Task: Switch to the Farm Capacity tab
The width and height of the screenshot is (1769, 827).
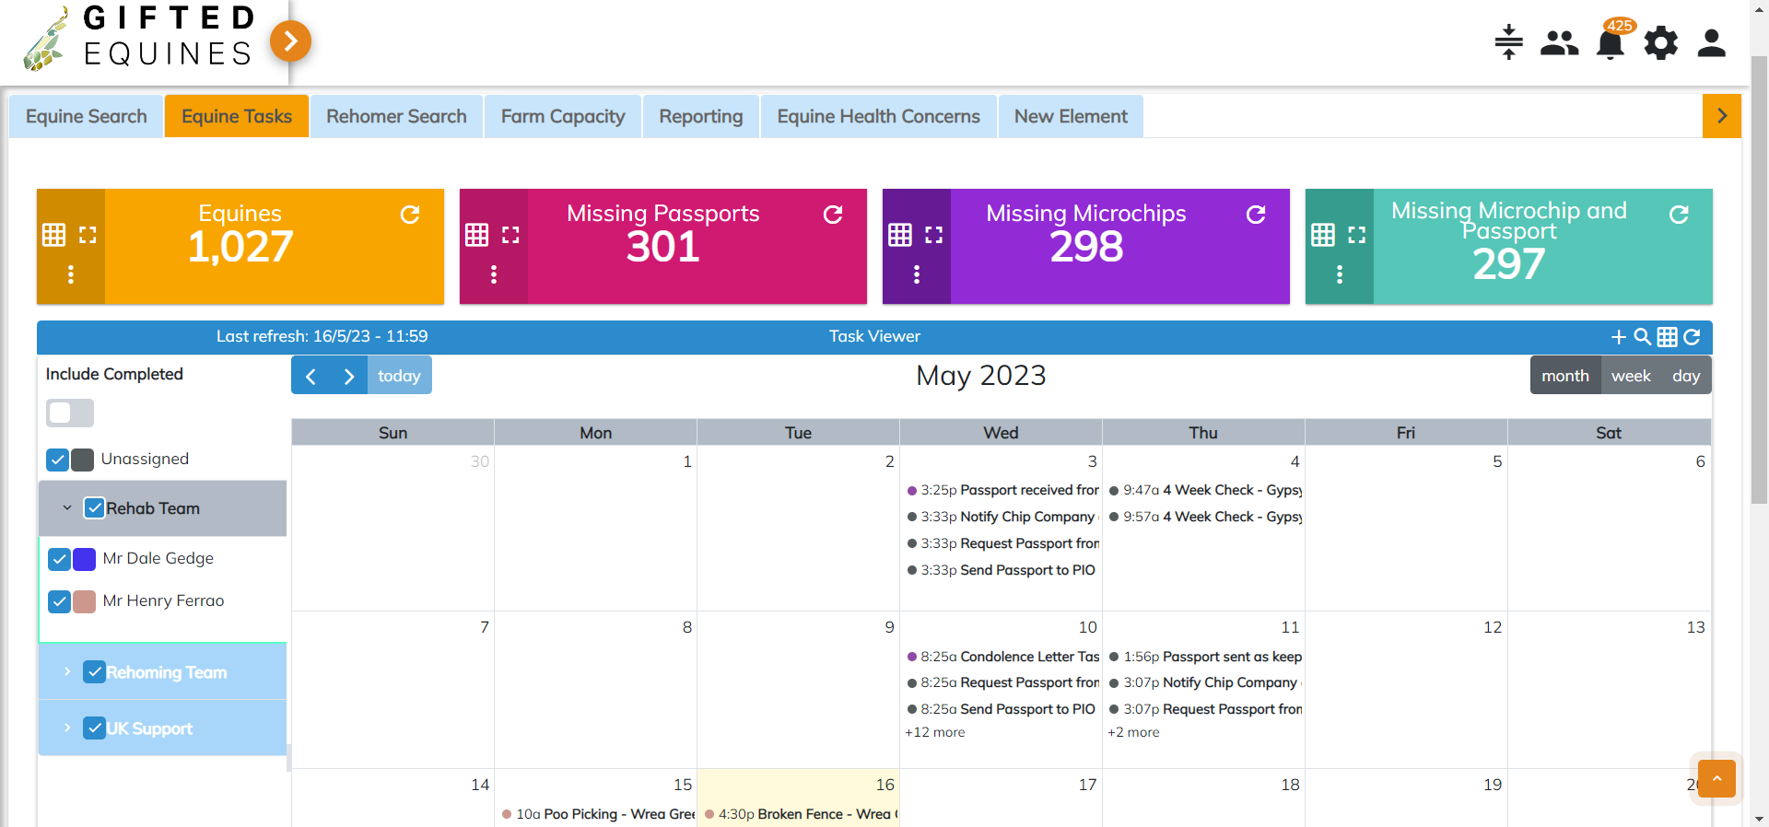Action: coord(562,117)
